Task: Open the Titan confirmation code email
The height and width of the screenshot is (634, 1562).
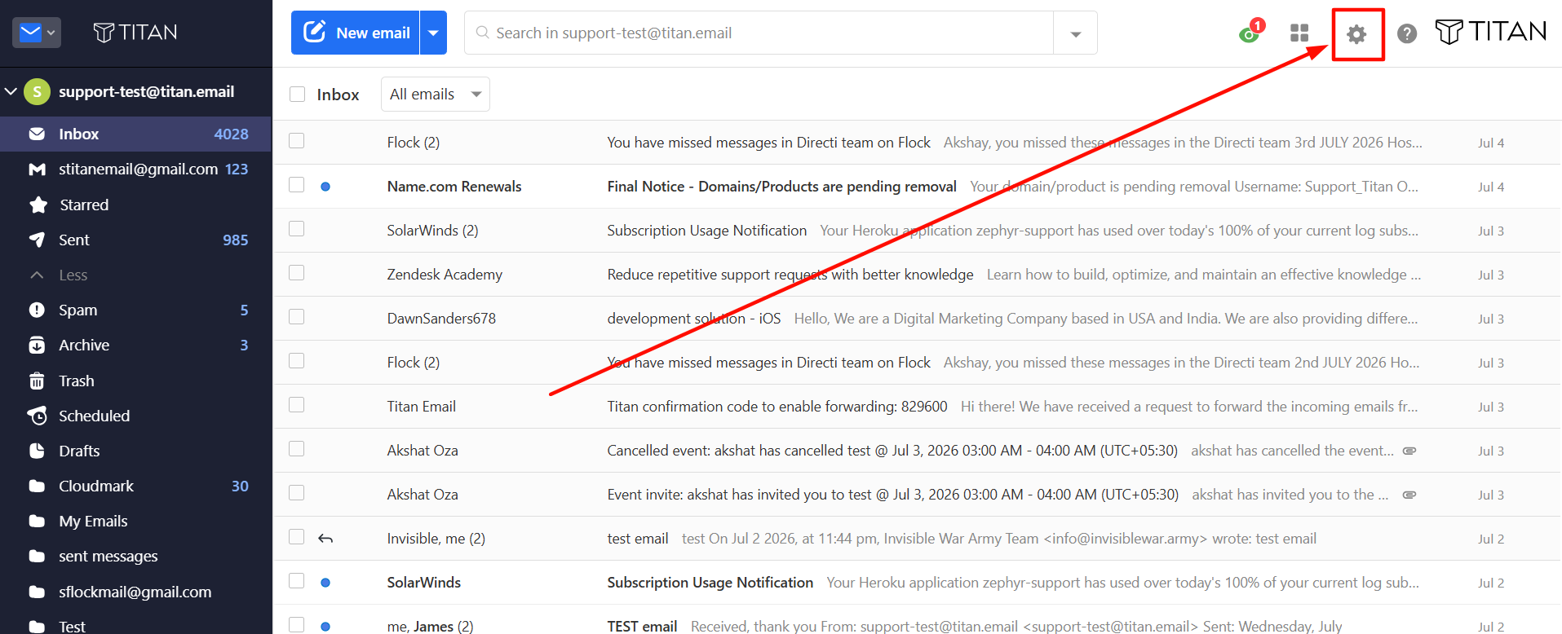Action: tap(917, 407)
